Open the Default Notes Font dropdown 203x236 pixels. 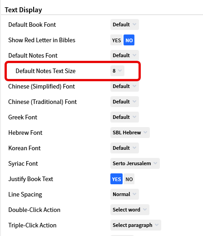124,55
